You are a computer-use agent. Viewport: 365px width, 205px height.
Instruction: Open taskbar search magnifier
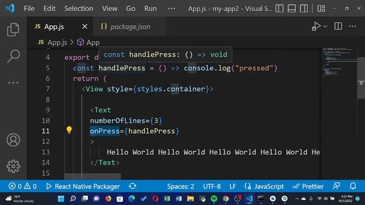[x=73, y=199]
